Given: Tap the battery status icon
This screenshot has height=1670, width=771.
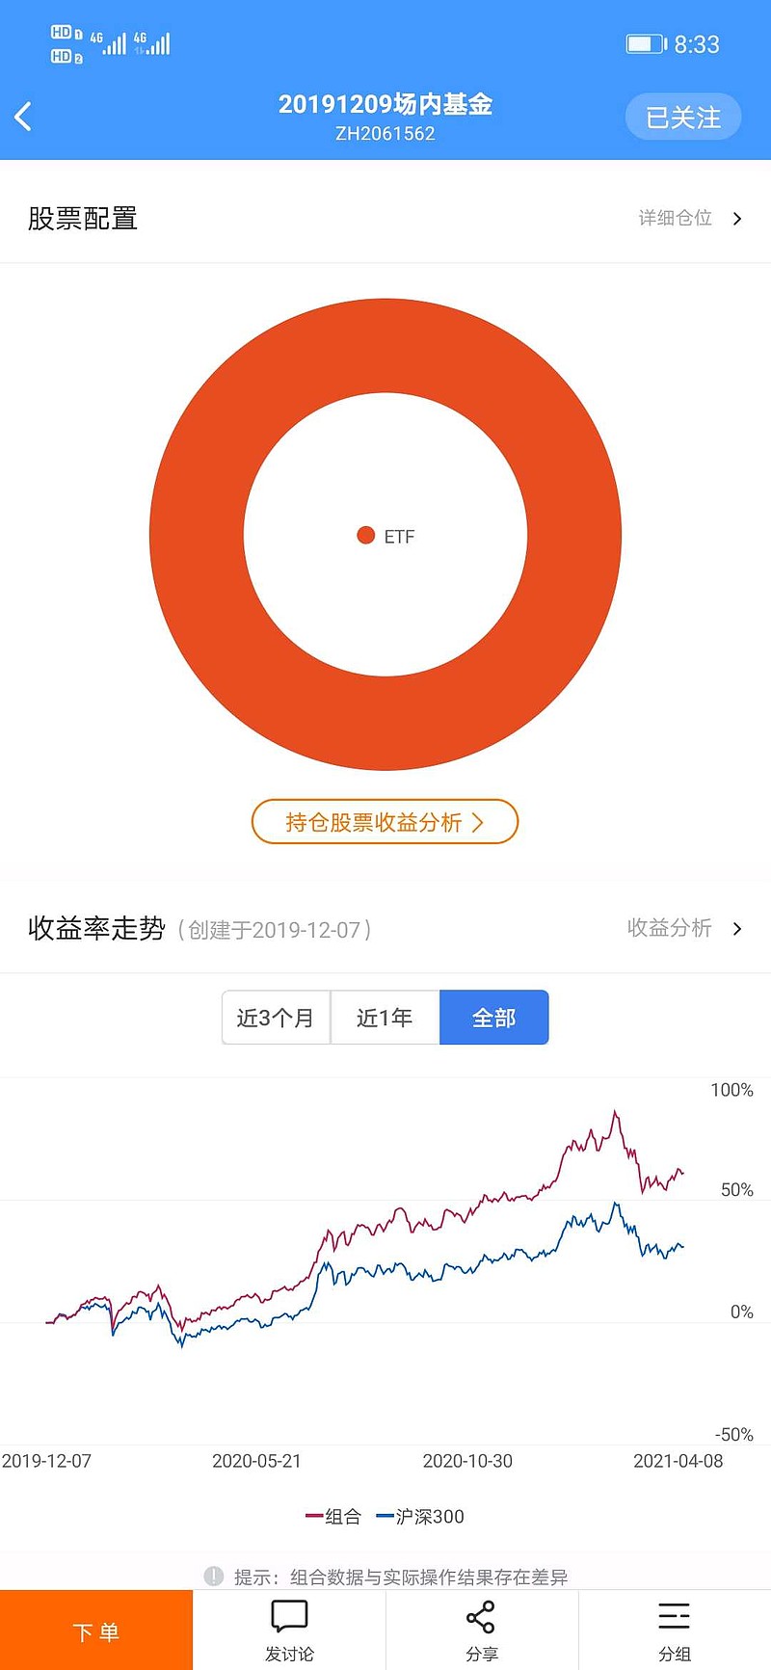Looking at the screenshot, I should point(646,44).
